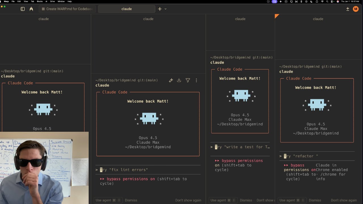Click Use agent button in fourth pane
The height and width of the screenshot is (204, 363).
tap(292, 200)
